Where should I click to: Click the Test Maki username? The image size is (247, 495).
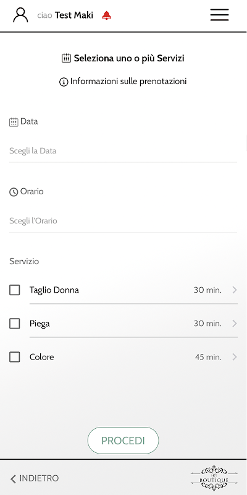click(74, 15)
